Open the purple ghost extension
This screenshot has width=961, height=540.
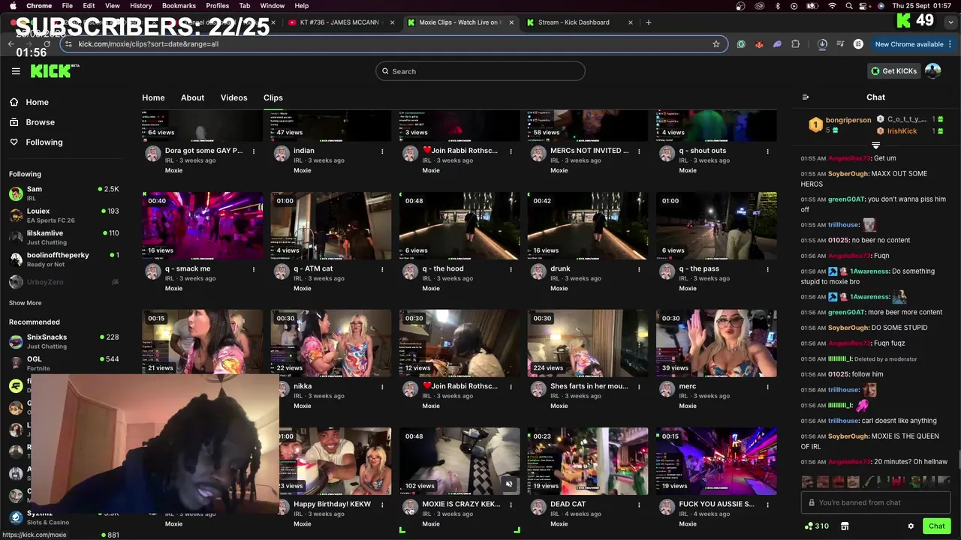coord(777,44)
